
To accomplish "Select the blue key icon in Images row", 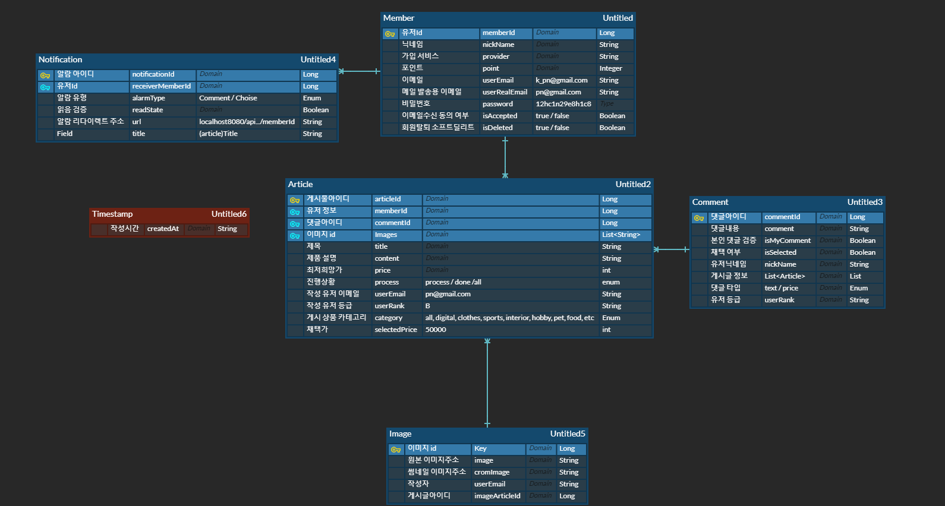I will (x=295, y=236).
